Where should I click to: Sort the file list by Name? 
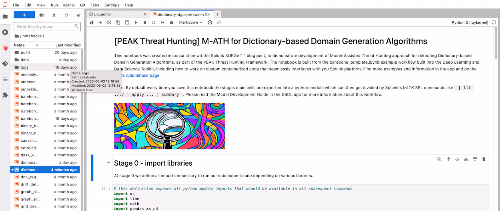[19, 45]
